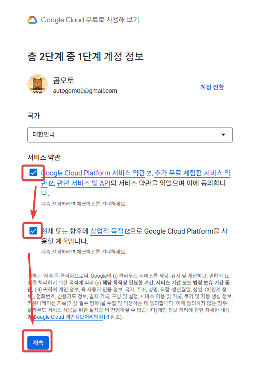Click external icon after Platform 서비스 약관
Screen dimensions: 269x371
pyautogui.click(x=149, y=174)
